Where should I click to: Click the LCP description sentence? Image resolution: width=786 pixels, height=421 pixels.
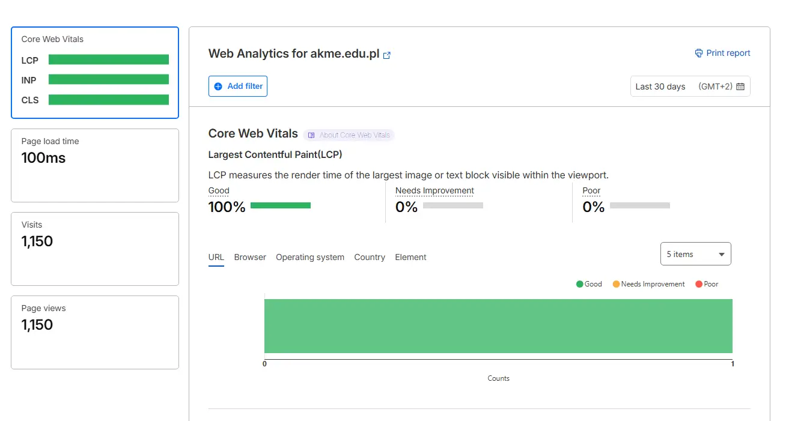pos(409,175)
